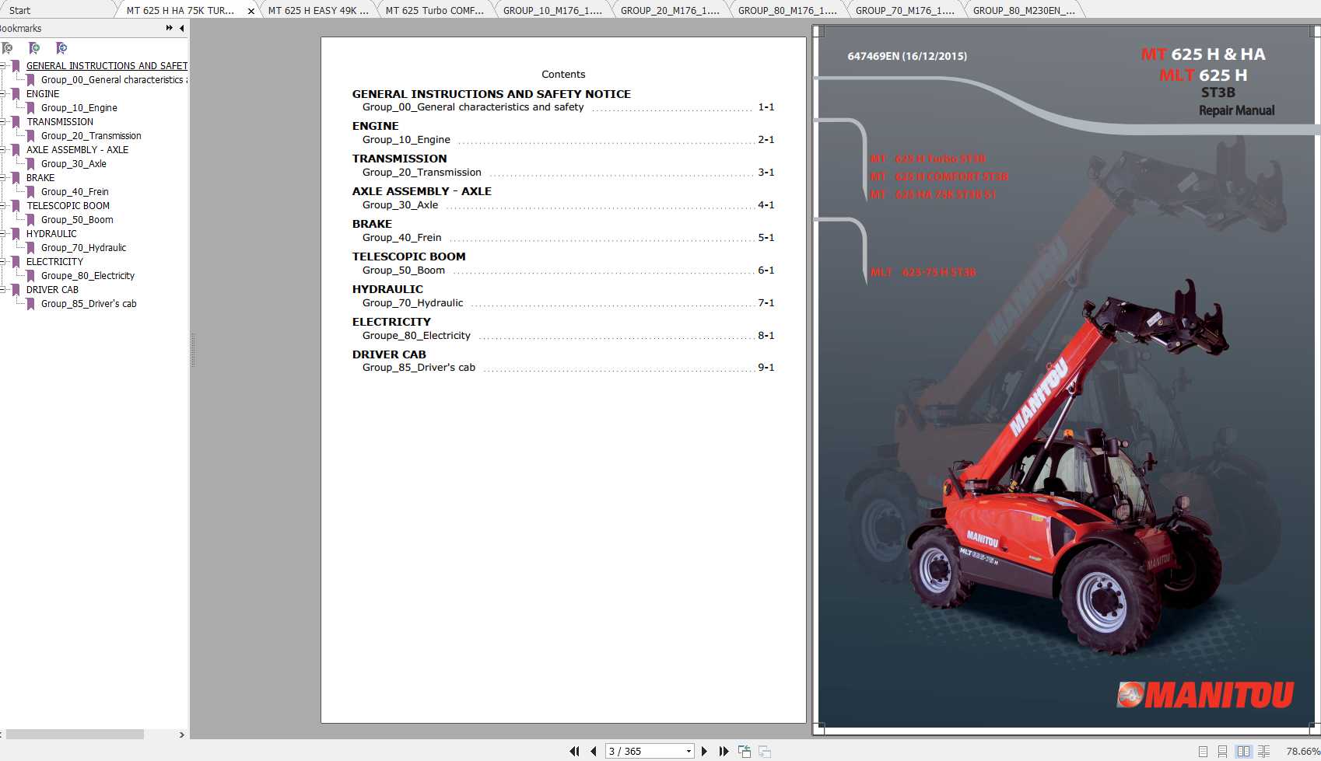The image size is (1321, 761).
Task: Open the GROUP_70_M176 tab
Action: 905,10
